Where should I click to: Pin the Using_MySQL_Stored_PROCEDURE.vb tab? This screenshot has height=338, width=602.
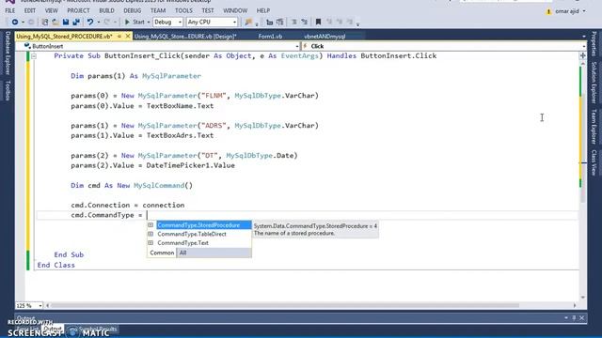coord(119,36)
